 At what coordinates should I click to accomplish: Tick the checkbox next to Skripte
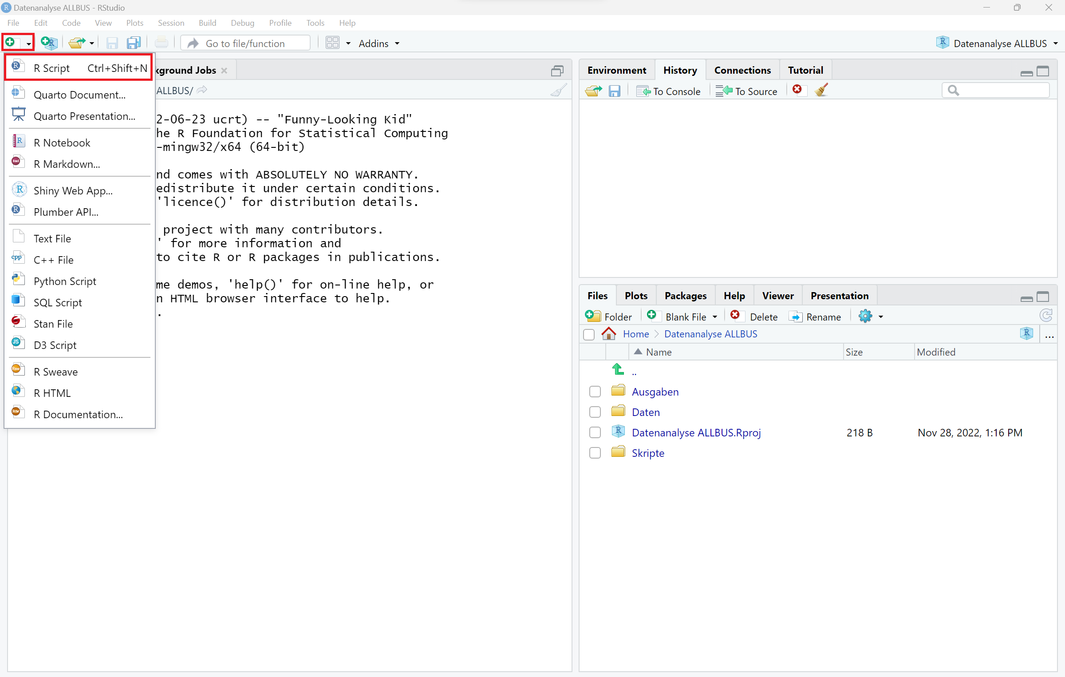click(x=595, y=453)
